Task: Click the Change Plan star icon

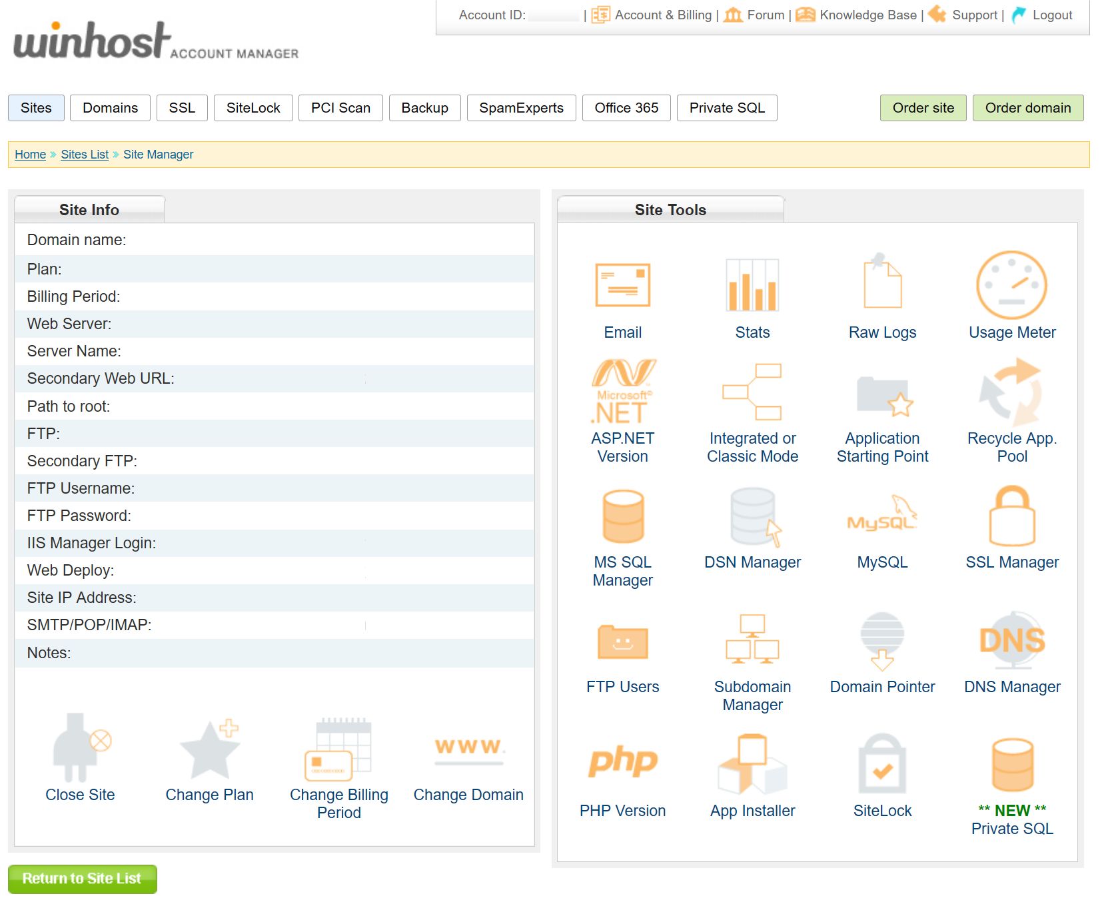Action: point(210,749)
